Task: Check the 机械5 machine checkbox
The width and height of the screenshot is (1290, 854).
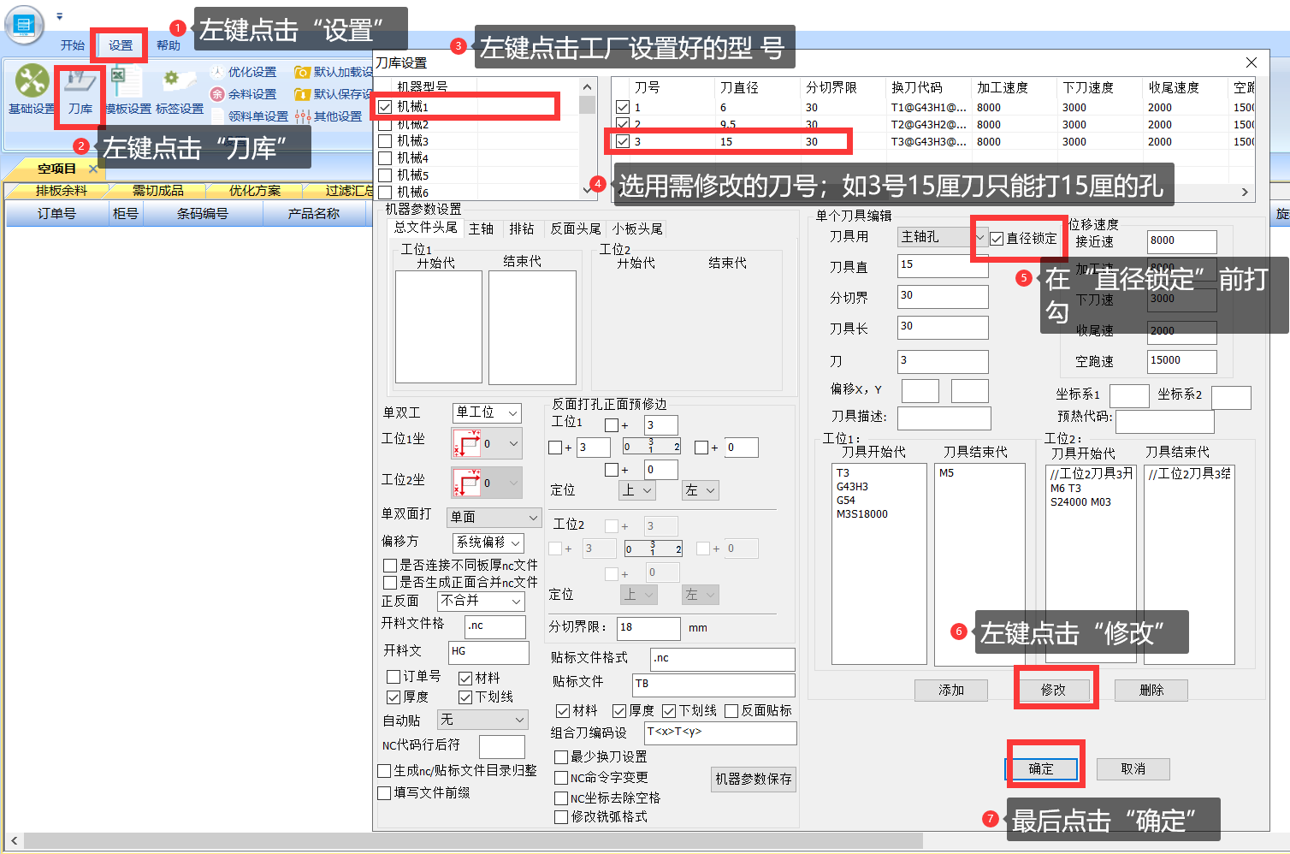Action: coord(385,175)
